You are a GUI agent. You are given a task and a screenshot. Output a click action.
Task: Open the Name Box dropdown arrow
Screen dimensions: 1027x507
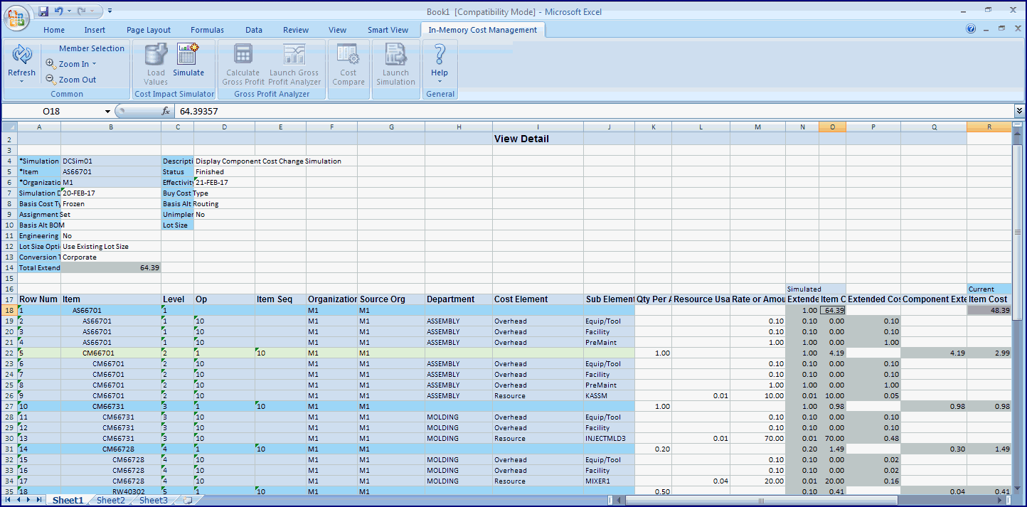pyautogui.click(x=108, y=111)
